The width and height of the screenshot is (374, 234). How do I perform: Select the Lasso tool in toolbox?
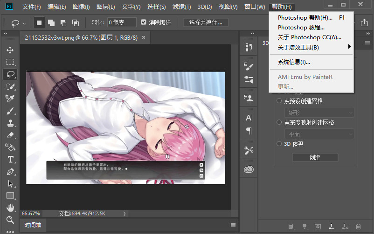pyautogui.click(x=10, y=74)
